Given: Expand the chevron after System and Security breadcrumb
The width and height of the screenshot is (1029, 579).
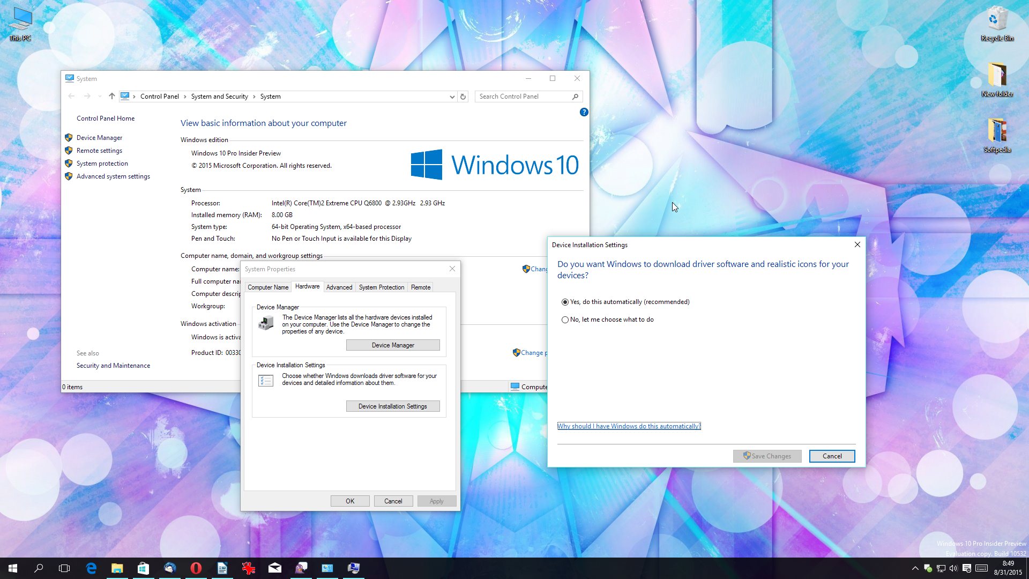Looking at the screenshot, I should click(254, 96).
